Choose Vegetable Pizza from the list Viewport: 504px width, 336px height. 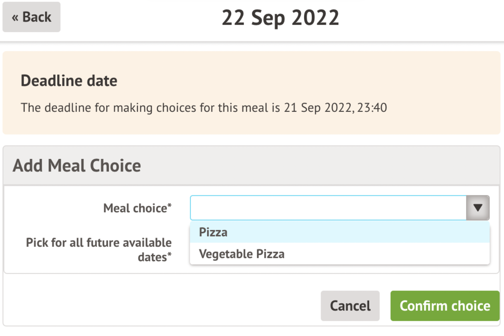[242, 254]
